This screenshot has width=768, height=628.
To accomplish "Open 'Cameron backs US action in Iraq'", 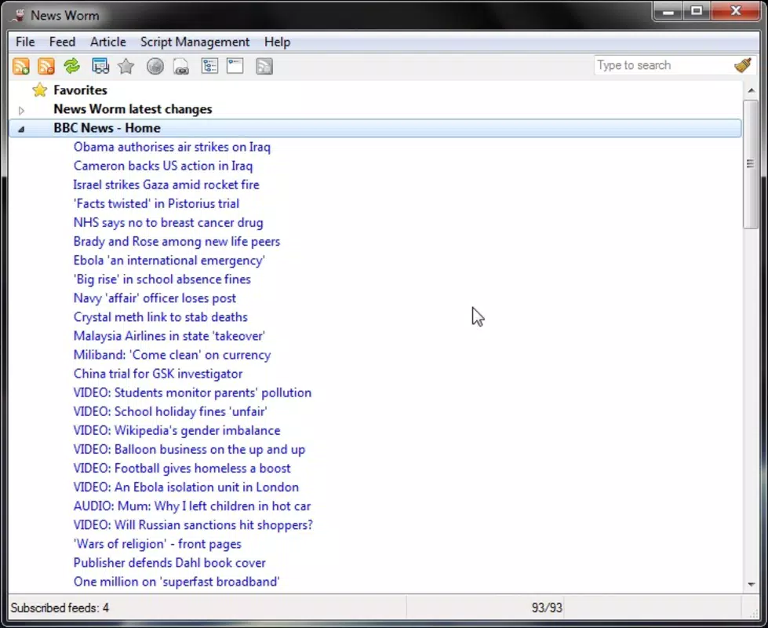I will pos(163,166).
